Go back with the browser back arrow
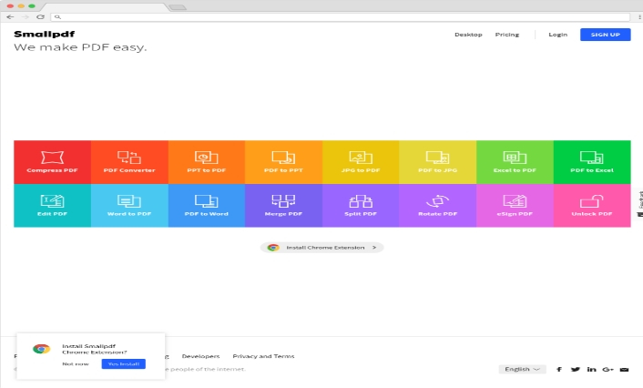Image resolution: width=643 pixels, height=388 pixels. coord(10,16)
